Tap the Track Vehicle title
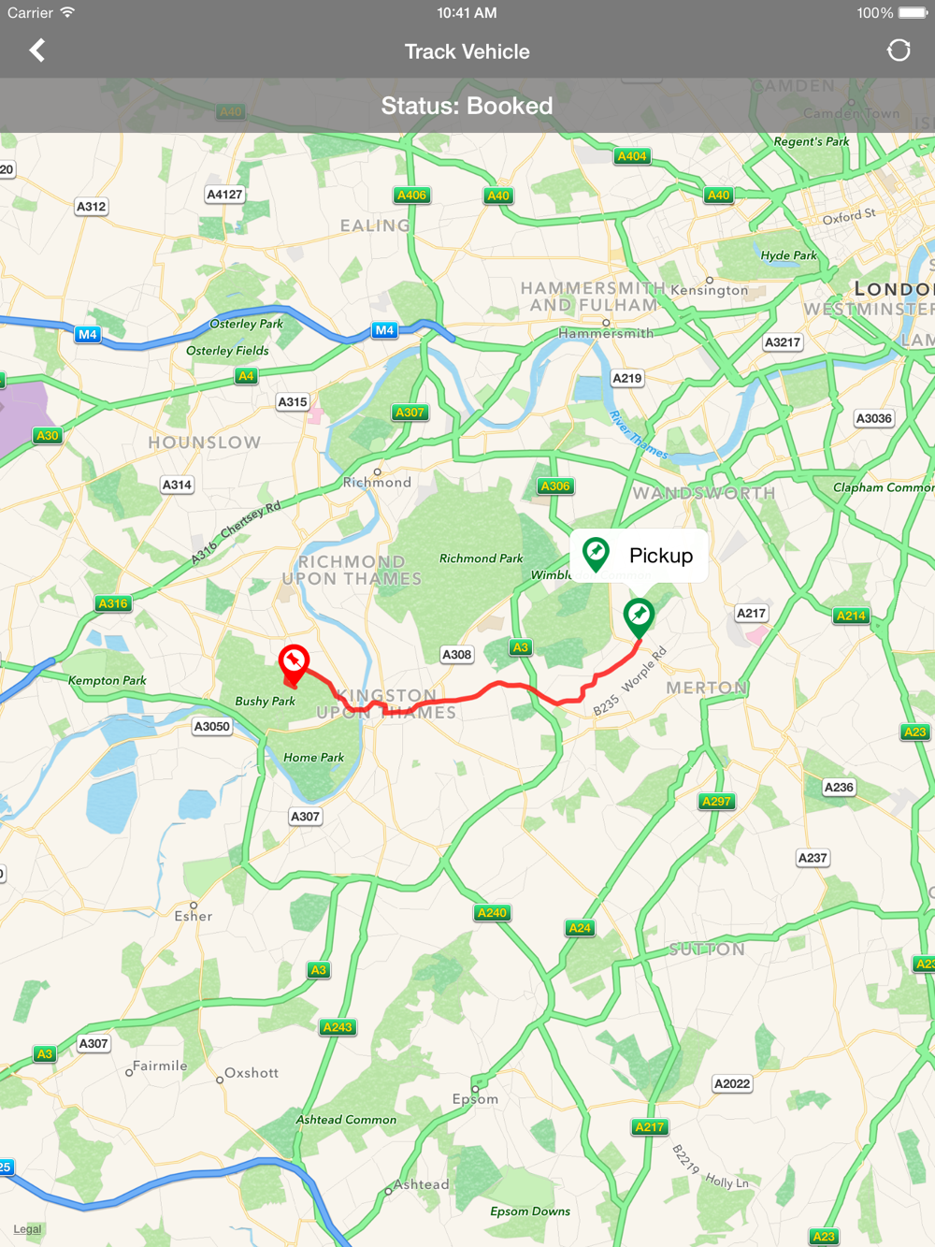This screenshot has width=935, height=1247. (467, 51)
